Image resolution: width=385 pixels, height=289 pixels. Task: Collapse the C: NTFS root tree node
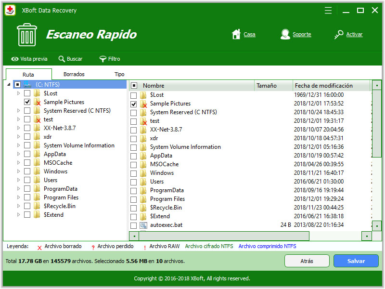[x=9, y=85]
